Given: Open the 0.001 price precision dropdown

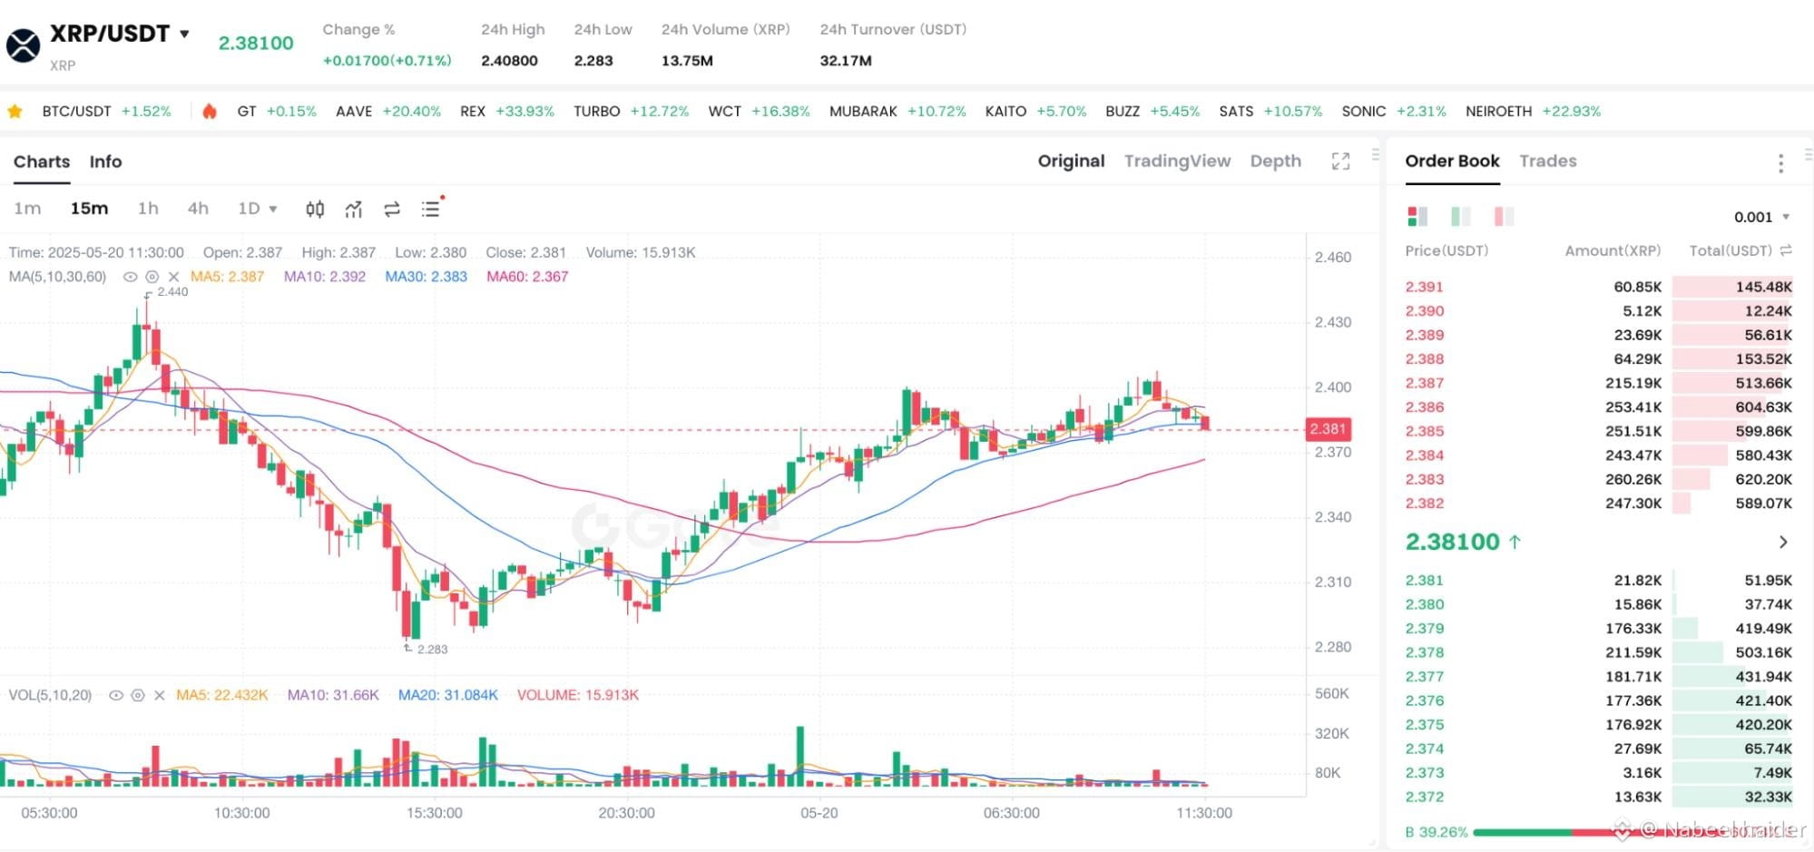Looking at the screenshot, I should coord(1761,217).
